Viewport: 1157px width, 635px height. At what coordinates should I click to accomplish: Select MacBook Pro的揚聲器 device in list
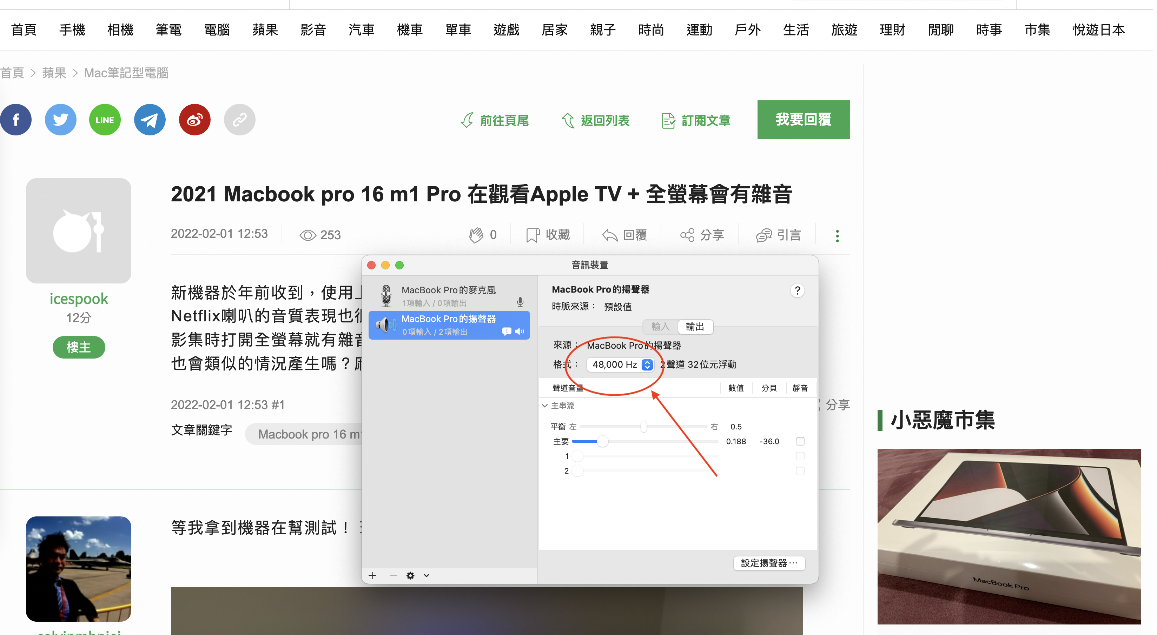click(x=449, y=325)
